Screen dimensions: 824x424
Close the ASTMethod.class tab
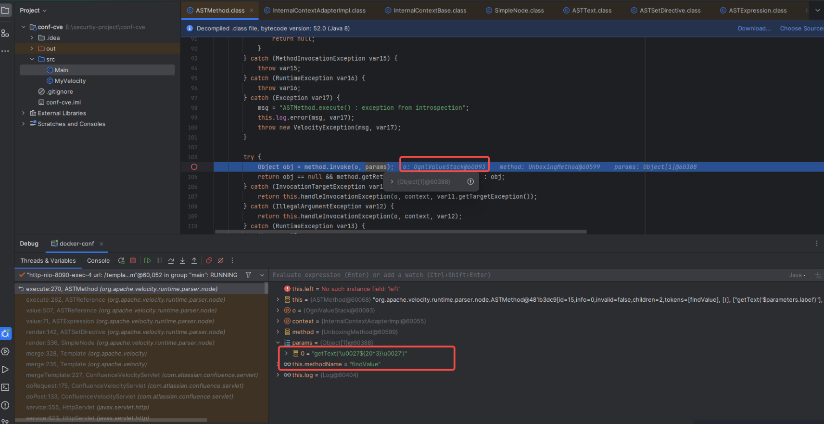(x=251, y=10)
